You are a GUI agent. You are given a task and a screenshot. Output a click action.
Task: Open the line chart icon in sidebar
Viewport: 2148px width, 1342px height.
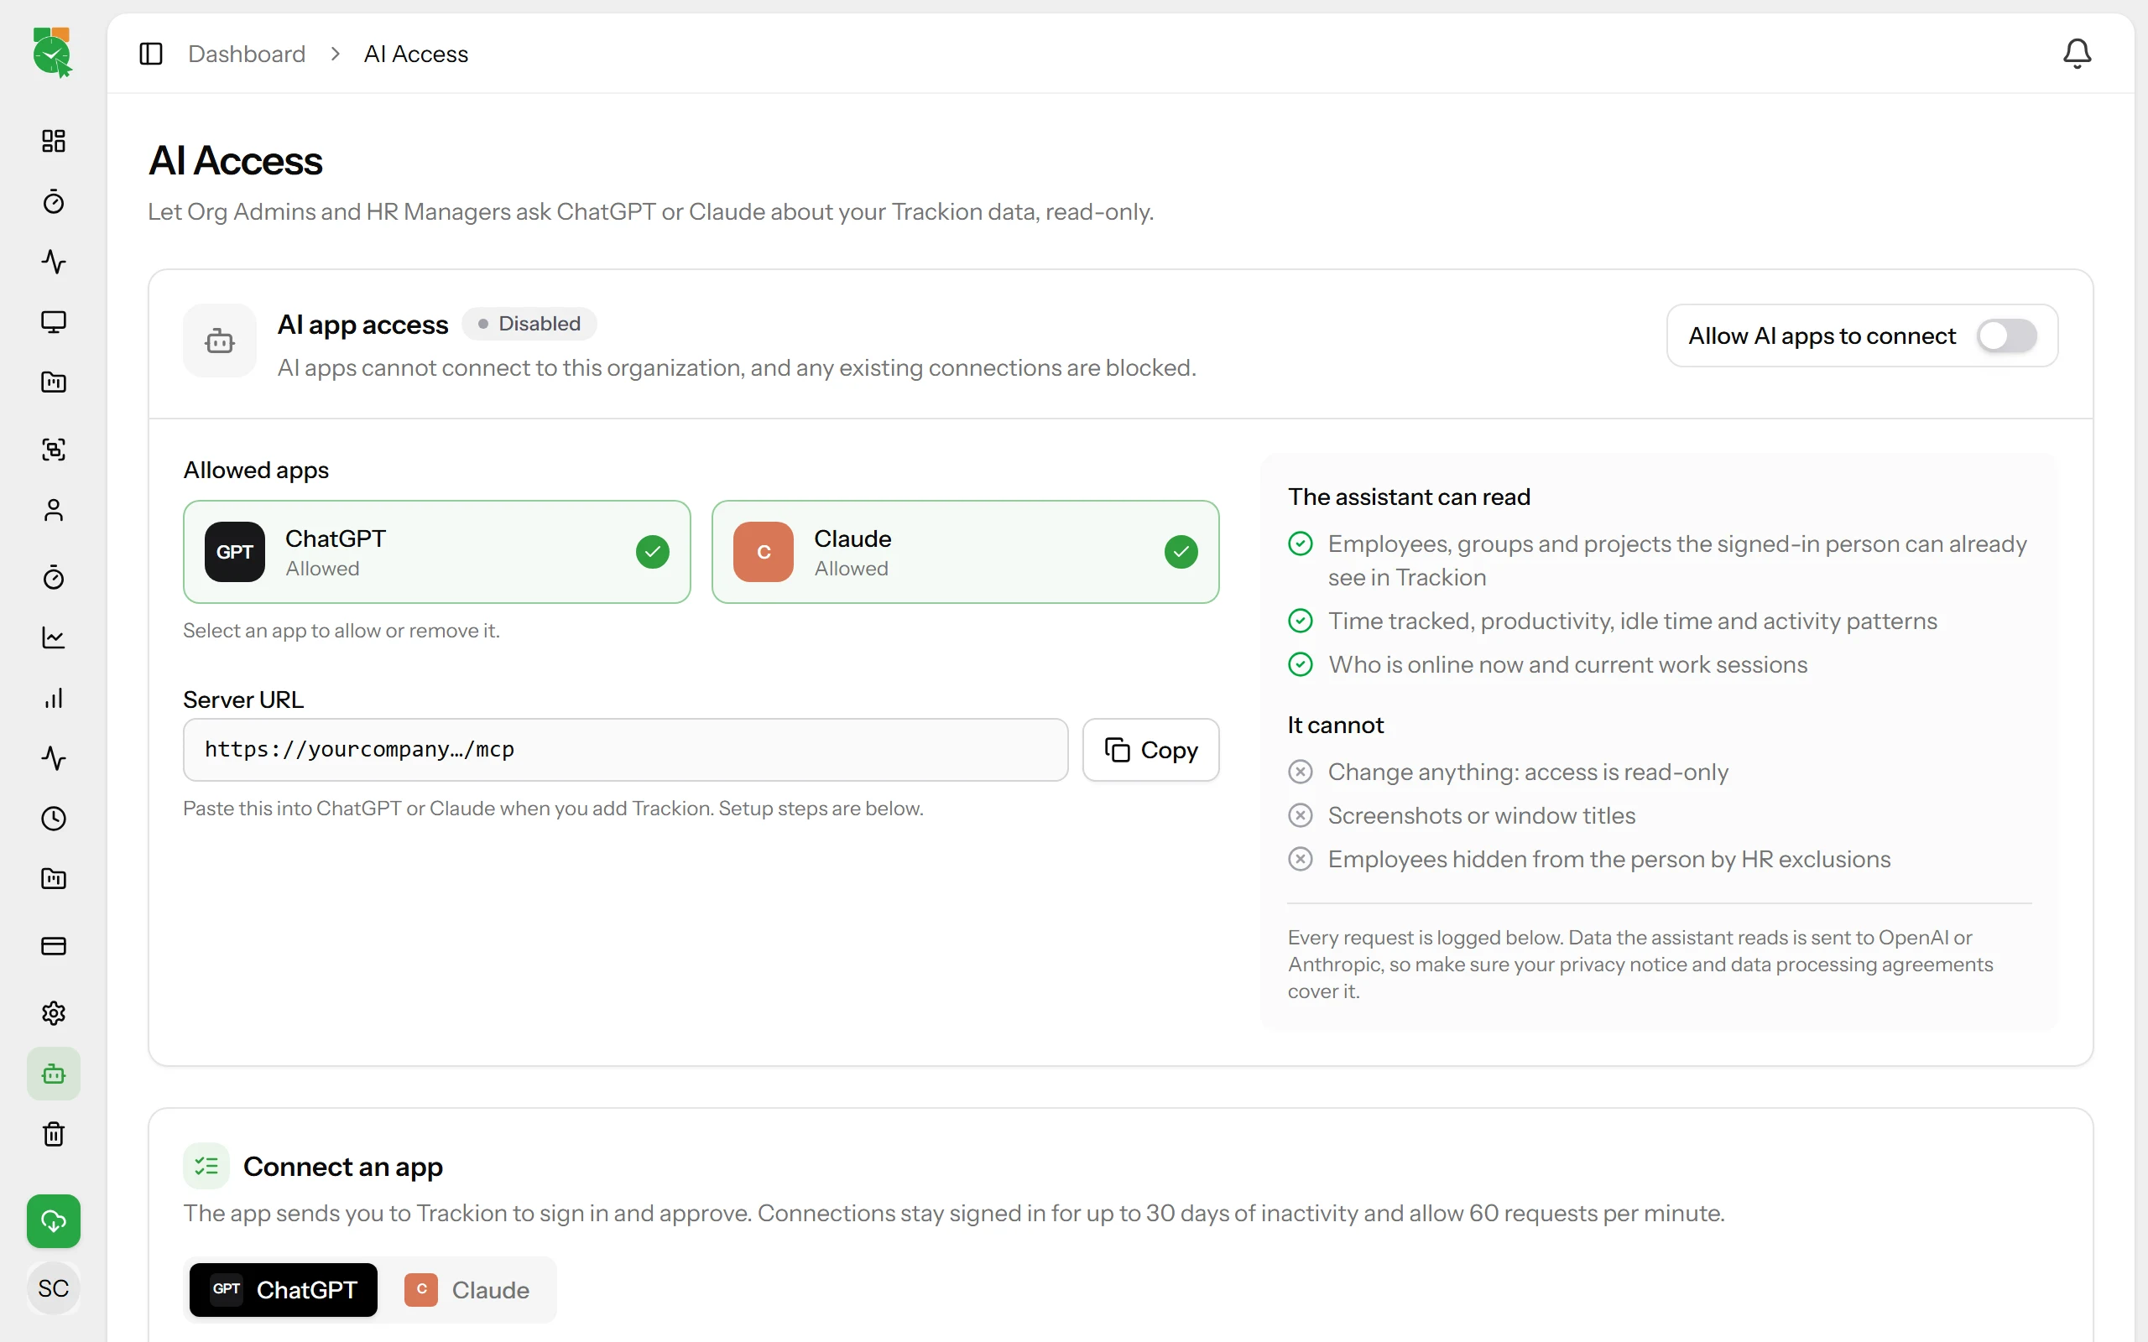(53, 638)
